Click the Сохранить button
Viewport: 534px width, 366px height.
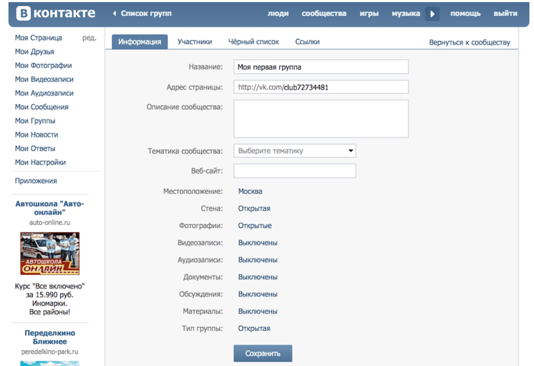[263, 353]
